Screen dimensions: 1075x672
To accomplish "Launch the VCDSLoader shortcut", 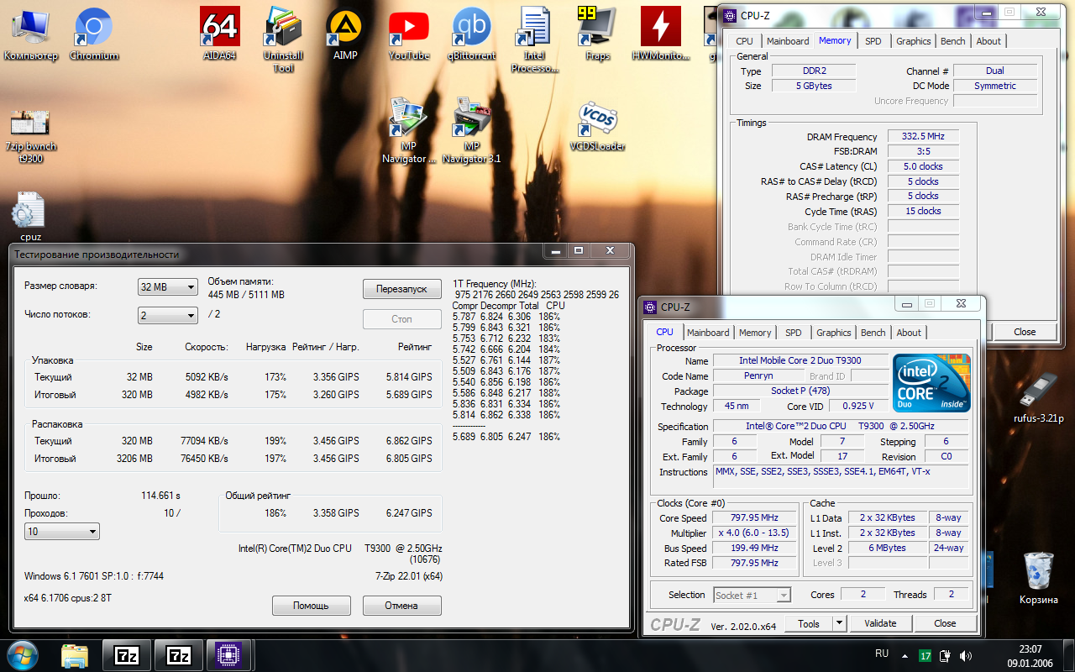I will [598, 126].
